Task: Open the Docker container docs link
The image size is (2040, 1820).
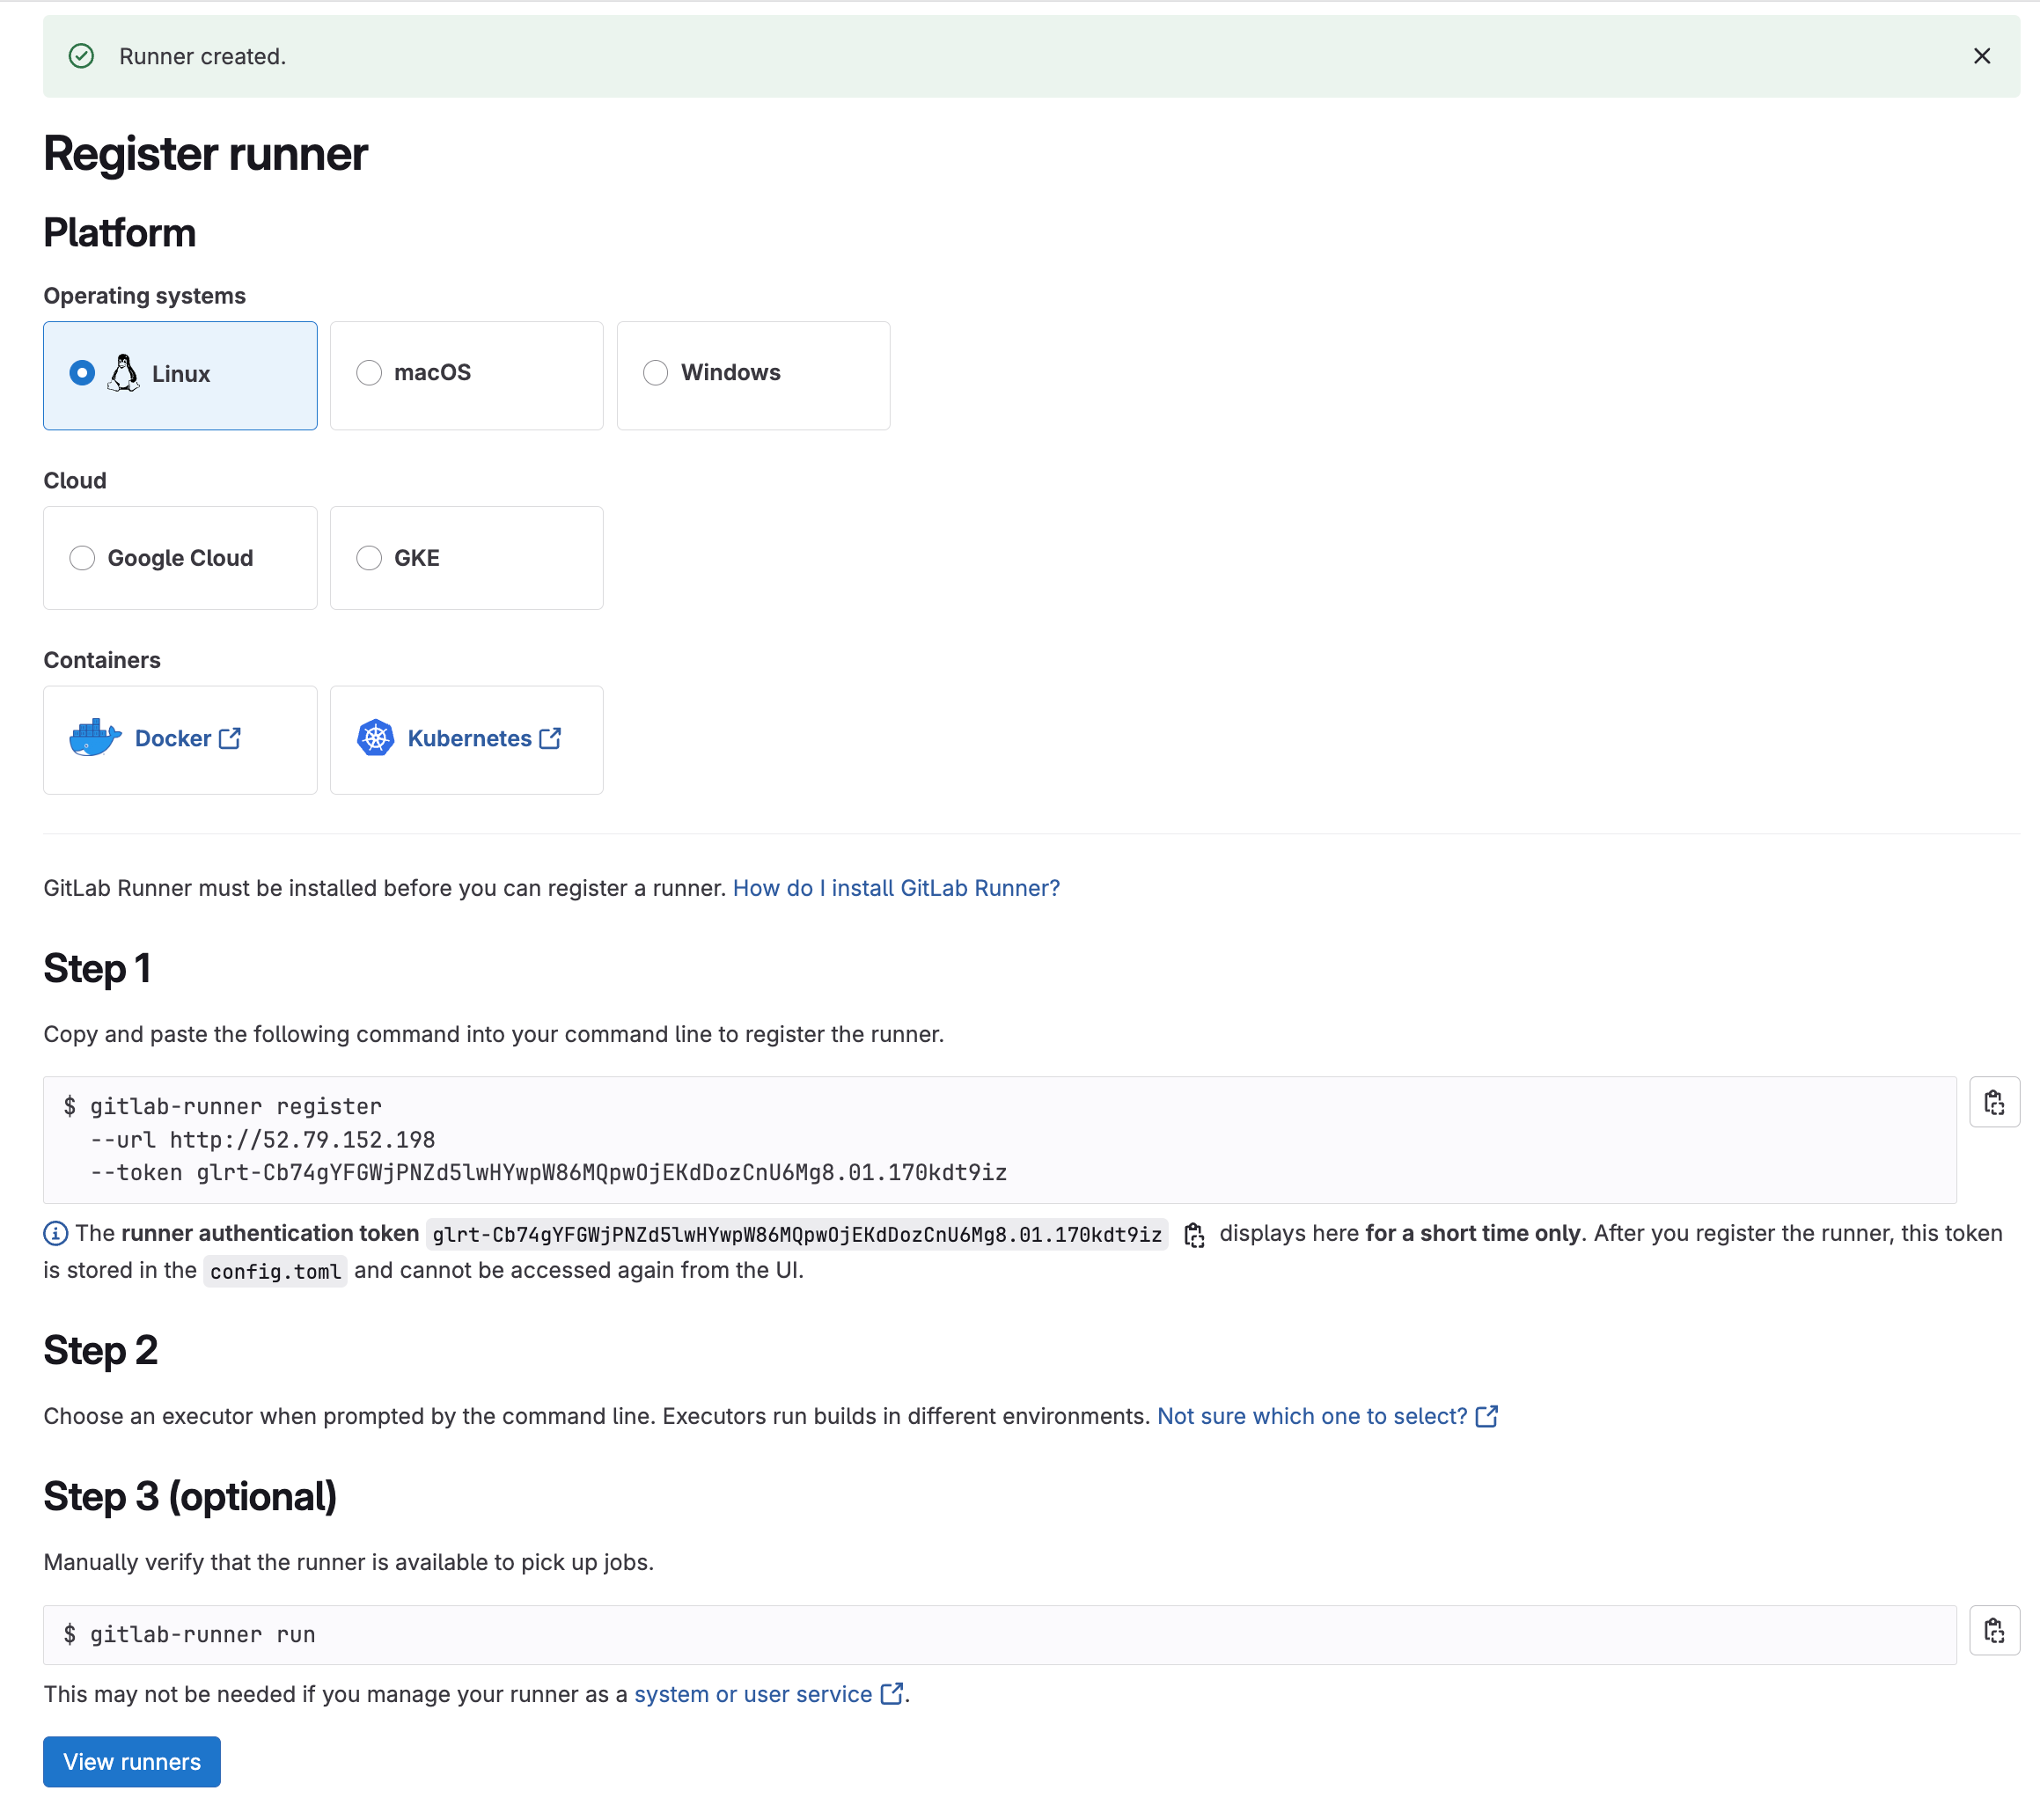Action: click(187, 738)
